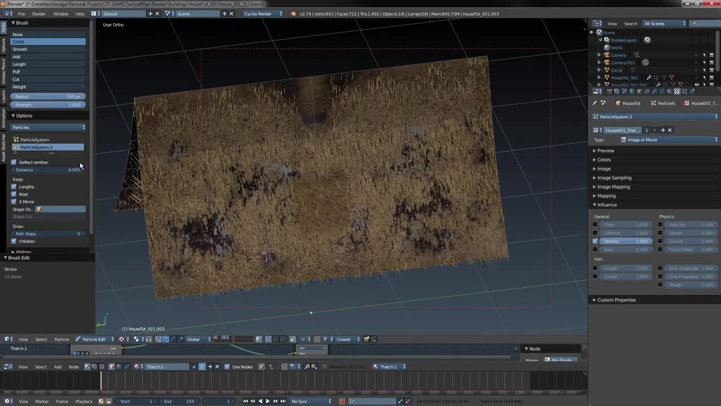Image resolution: width=721 pixels, height=406 pixels.
Task: Click the brush Radius slider
Action: (48, 96)
